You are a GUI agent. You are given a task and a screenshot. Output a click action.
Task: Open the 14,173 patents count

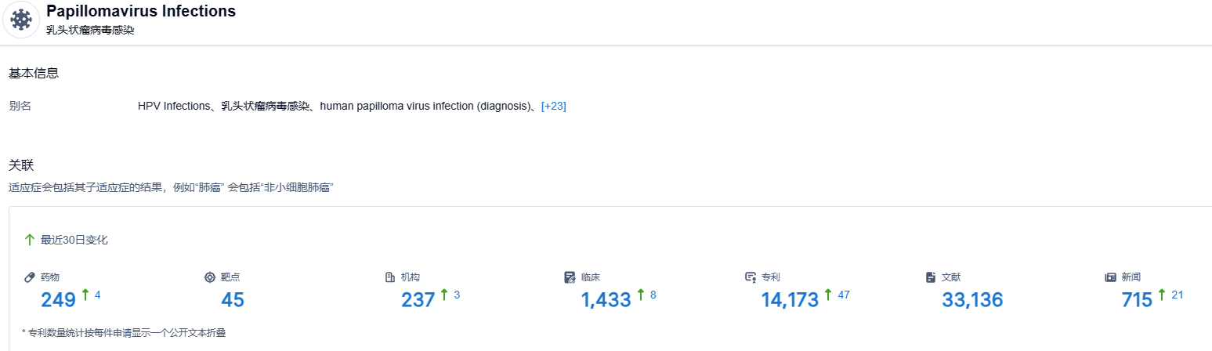pos(790,299)
